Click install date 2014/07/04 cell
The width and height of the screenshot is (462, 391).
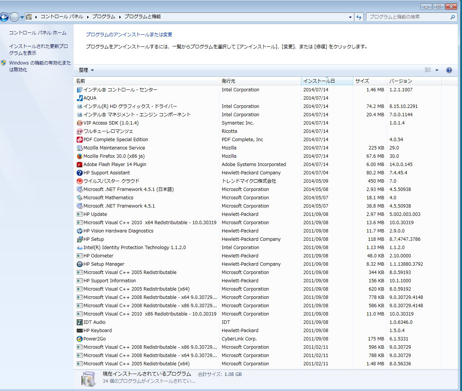[316, 173]
